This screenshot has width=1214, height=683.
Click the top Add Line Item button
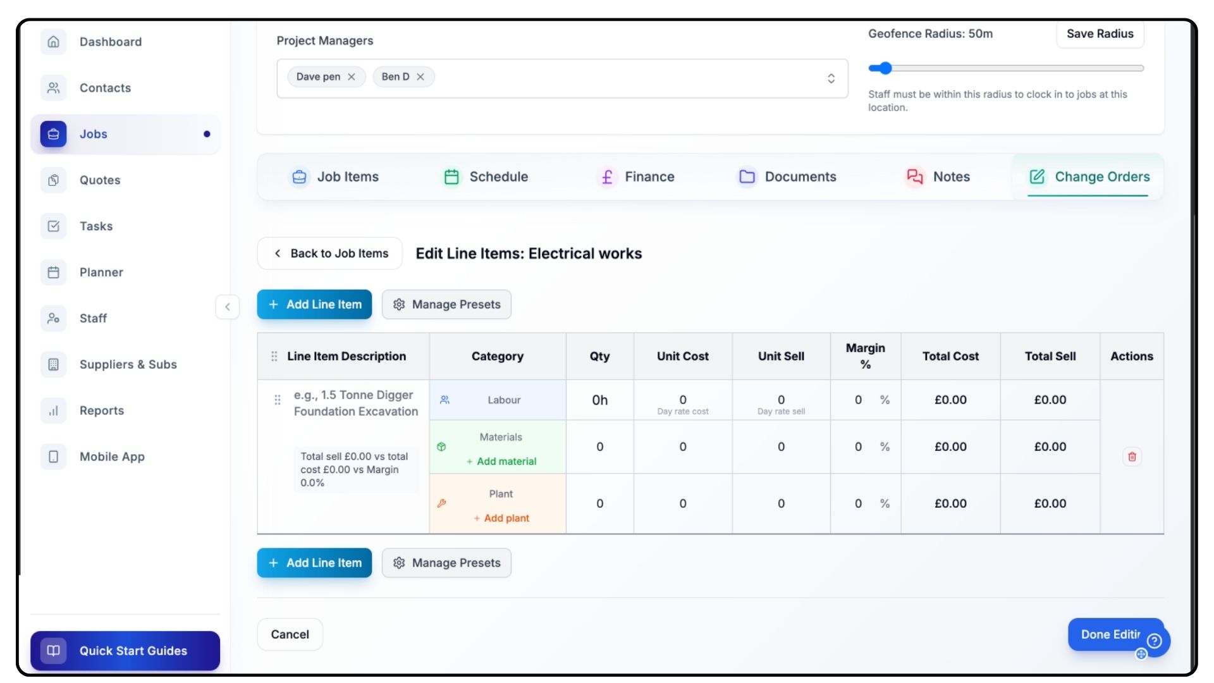(x=314, y=304)
